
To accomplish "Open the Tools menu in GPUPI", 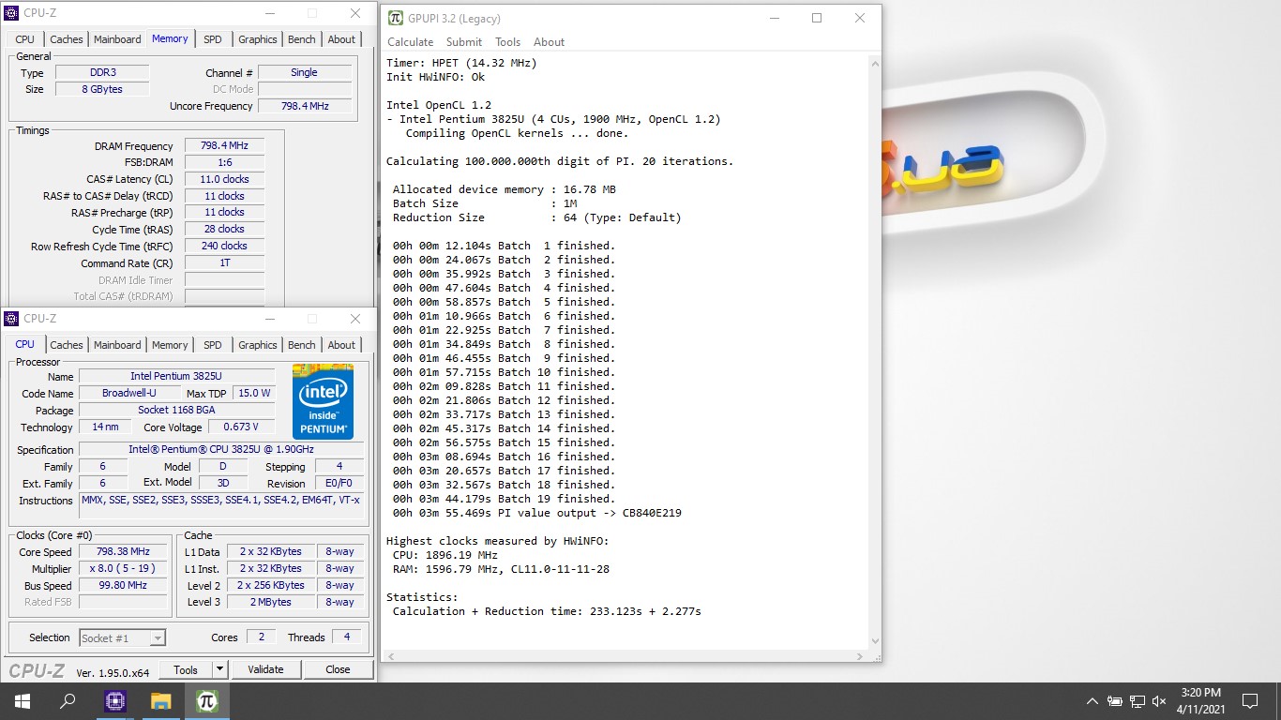I will (x=507, y=42).
